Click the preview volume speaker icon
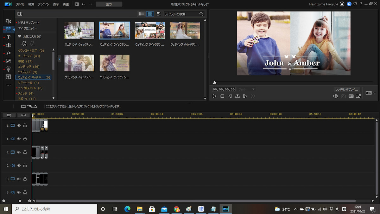380x214 pixels. [x=335, y=96]
